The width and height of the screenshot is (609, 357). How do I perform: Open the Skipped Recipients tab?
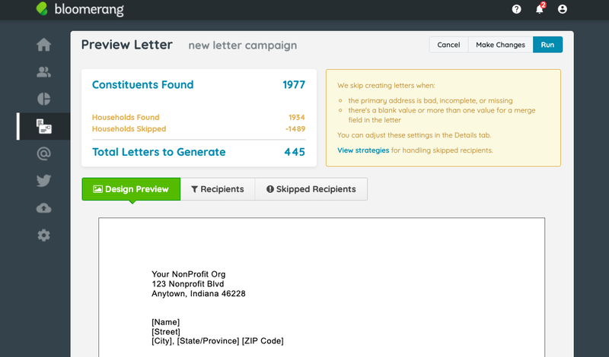311,189
